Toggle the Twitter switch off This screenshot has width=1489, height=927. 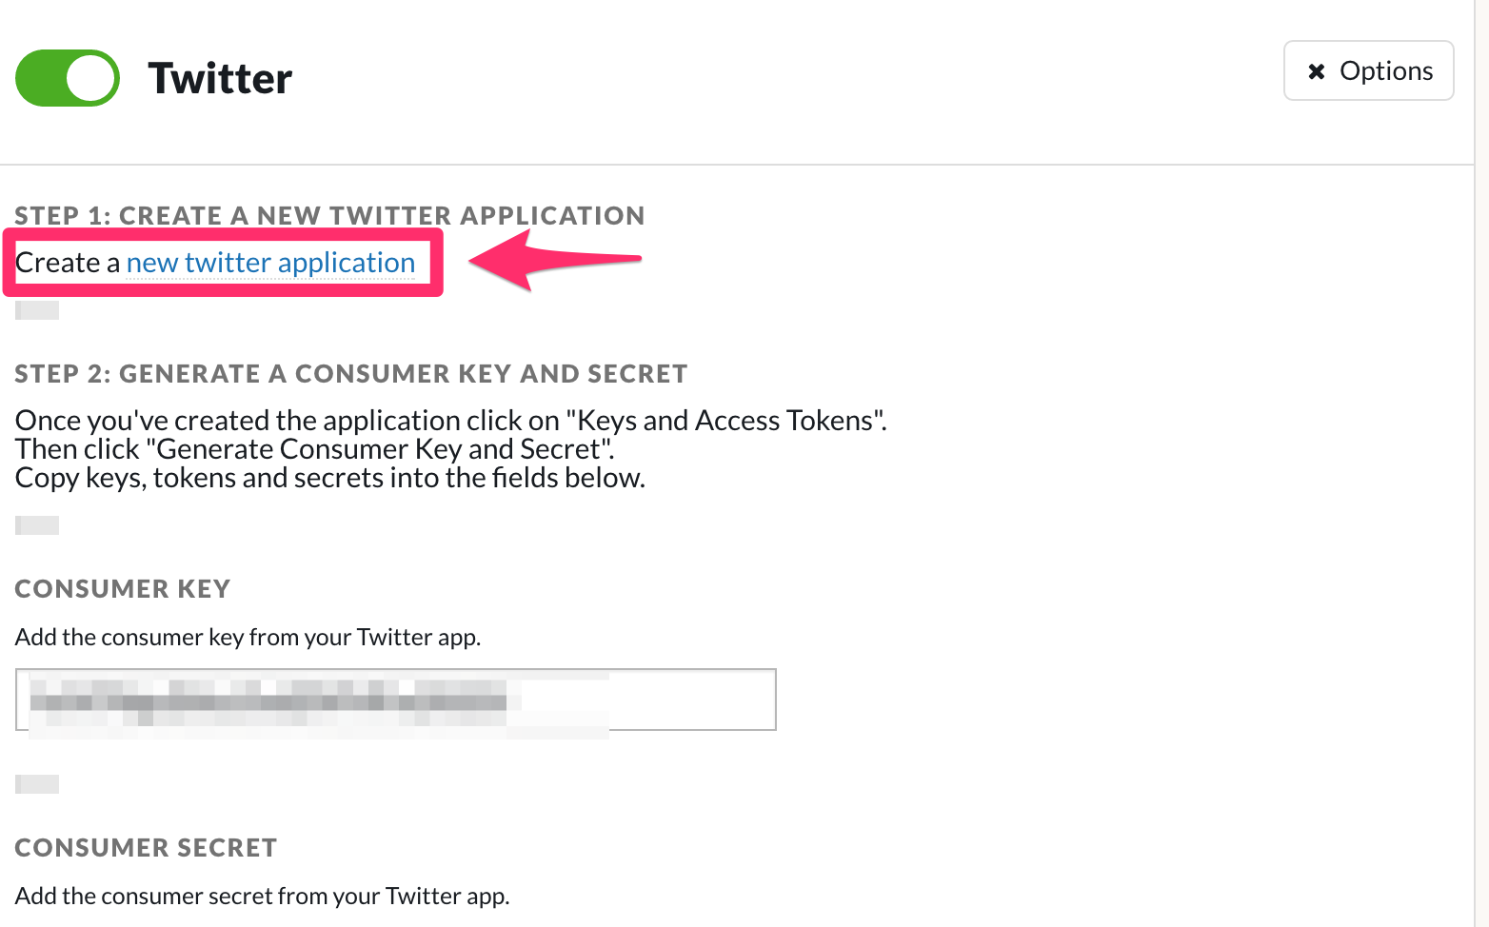pos(67,78)
